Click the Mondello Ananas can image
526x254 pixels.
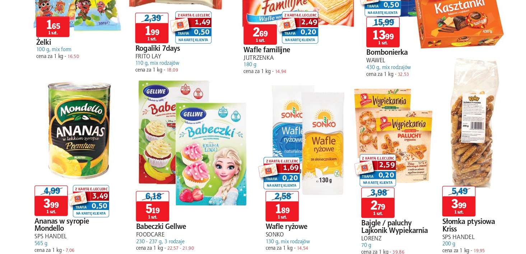pos(79,131)
